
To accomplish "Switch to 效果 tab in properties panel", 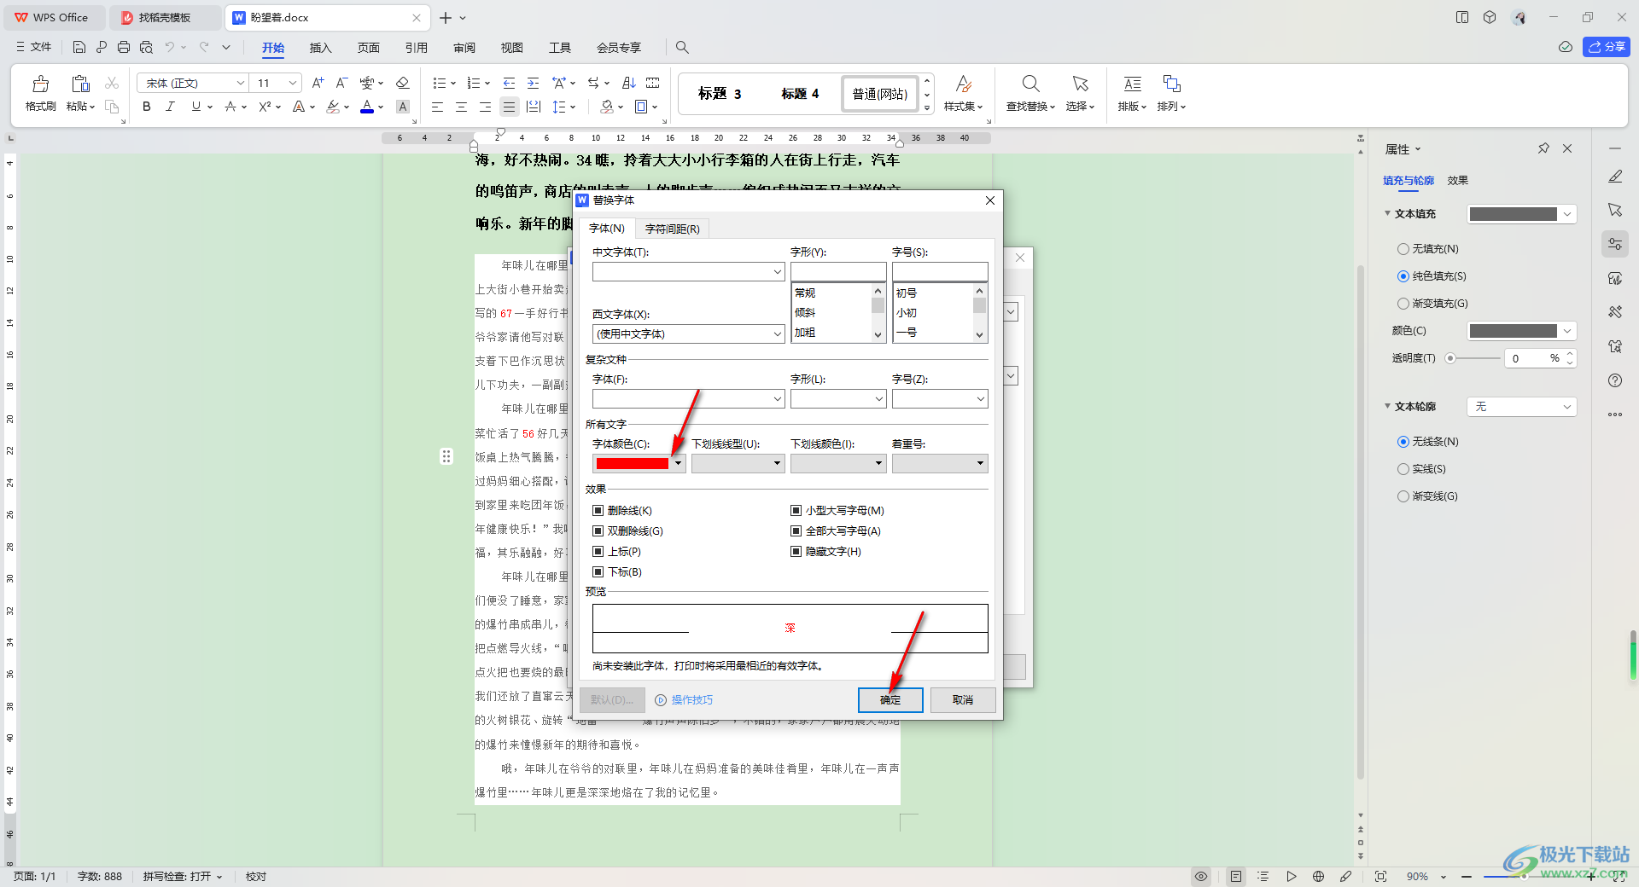I will (x=1457, y=181).
